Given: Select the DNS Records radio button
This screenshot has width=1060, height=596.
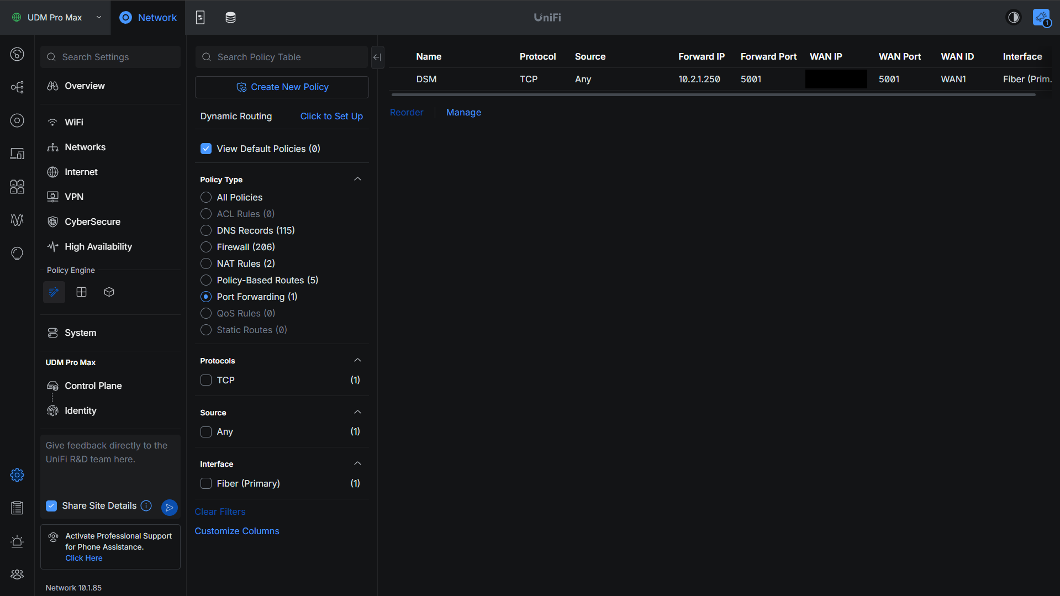Looking at the screenshot, I should 206,230.
